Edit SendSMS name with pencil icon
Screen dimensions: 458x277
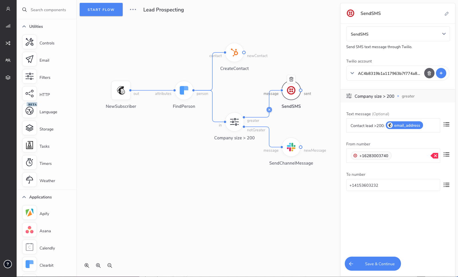[447, 13]
